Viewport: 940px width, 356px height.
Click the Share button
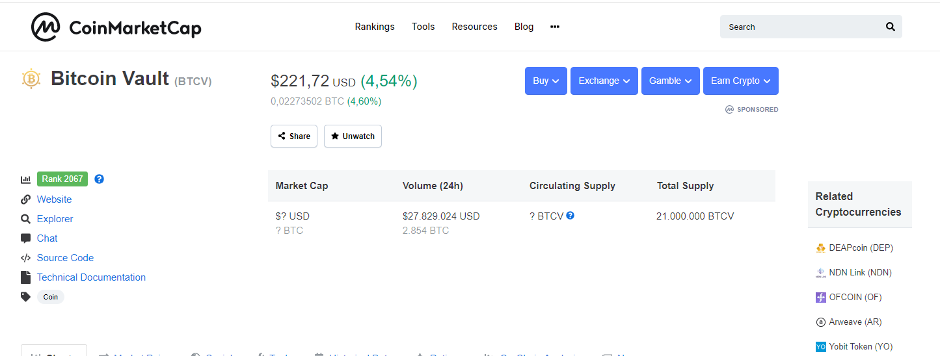(x=294, y=136)
